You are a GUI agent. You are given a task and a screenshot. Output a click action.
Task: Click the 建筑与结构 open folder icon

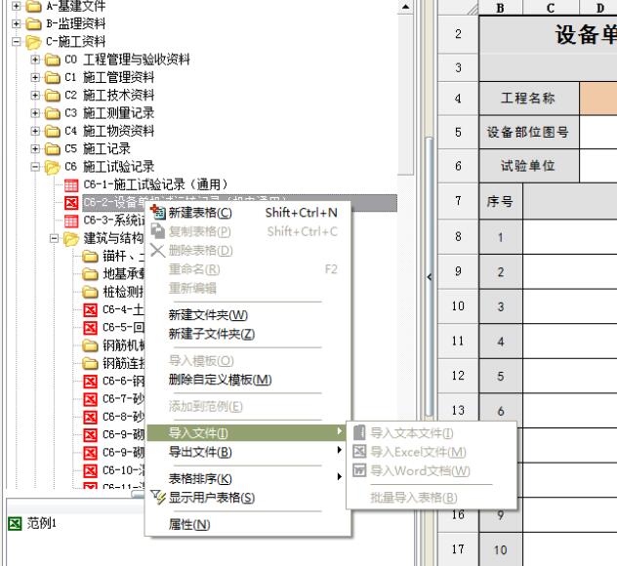pos(71,239)
